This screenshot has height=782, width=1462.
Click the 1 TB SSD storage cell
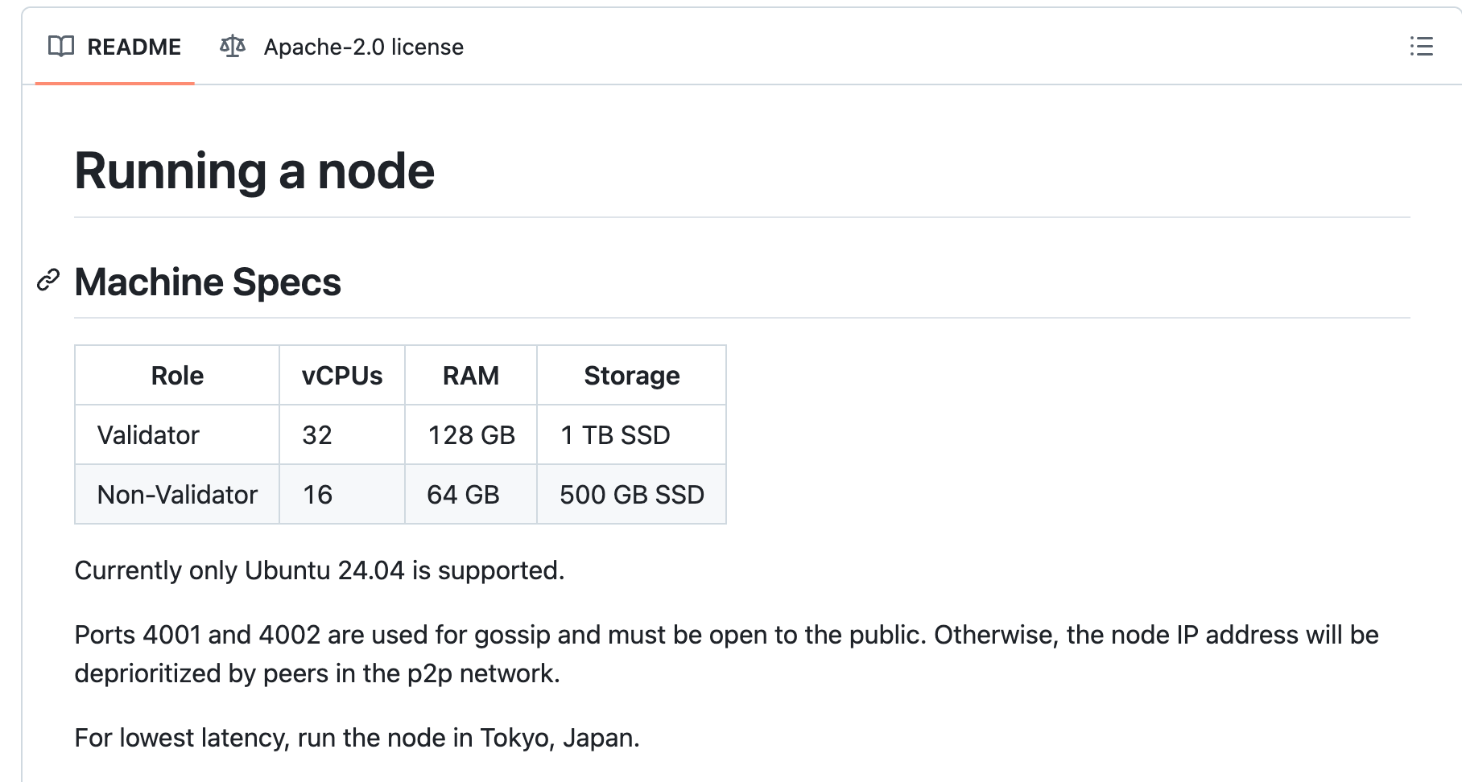(632, 435)
